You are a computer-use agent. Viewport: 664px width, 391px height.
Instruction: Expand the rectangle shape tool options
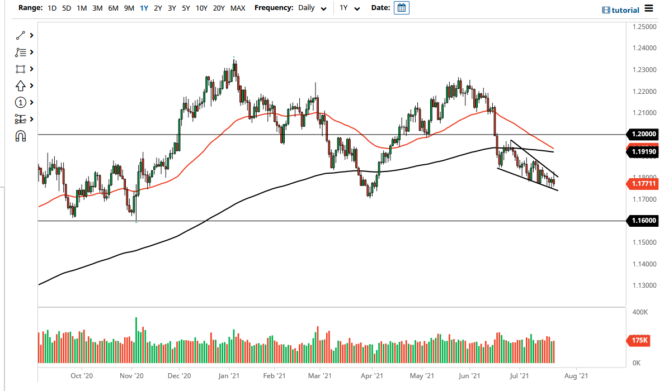(x=32, y=69)
